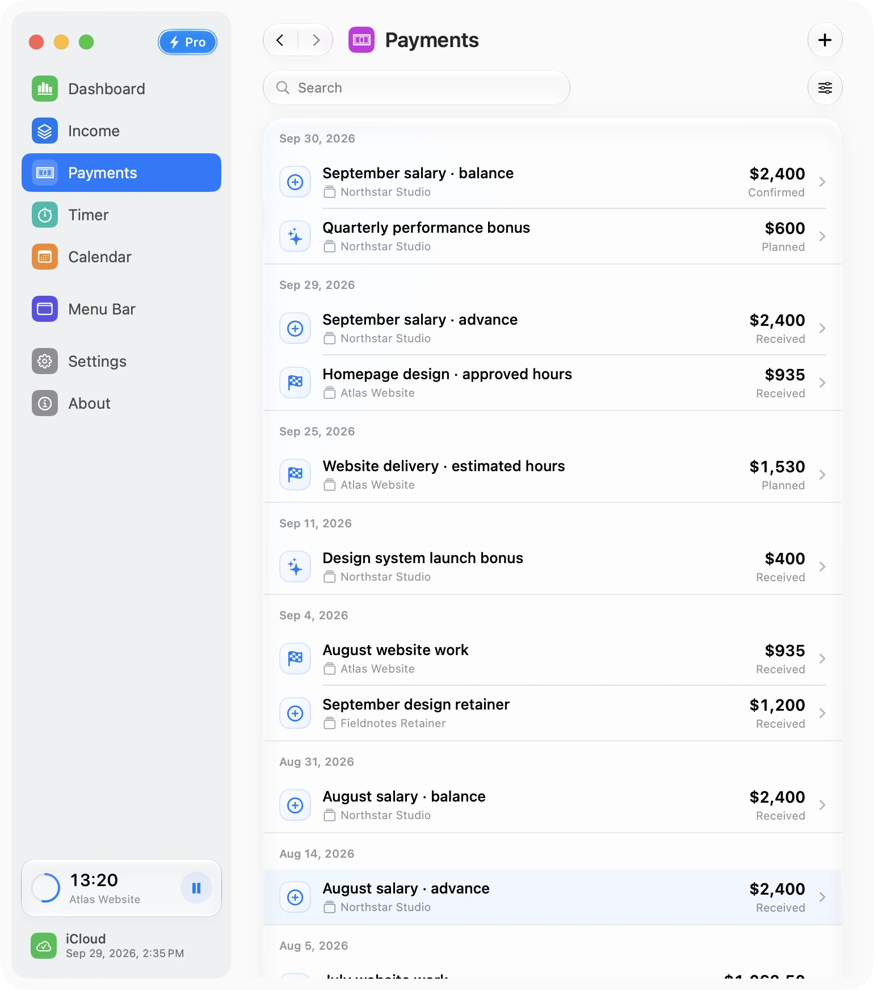This screenshot has width=874, height=990.
Task: Click the Payments header purple icon
Action: pyautogui.click(x=362, y=40)
